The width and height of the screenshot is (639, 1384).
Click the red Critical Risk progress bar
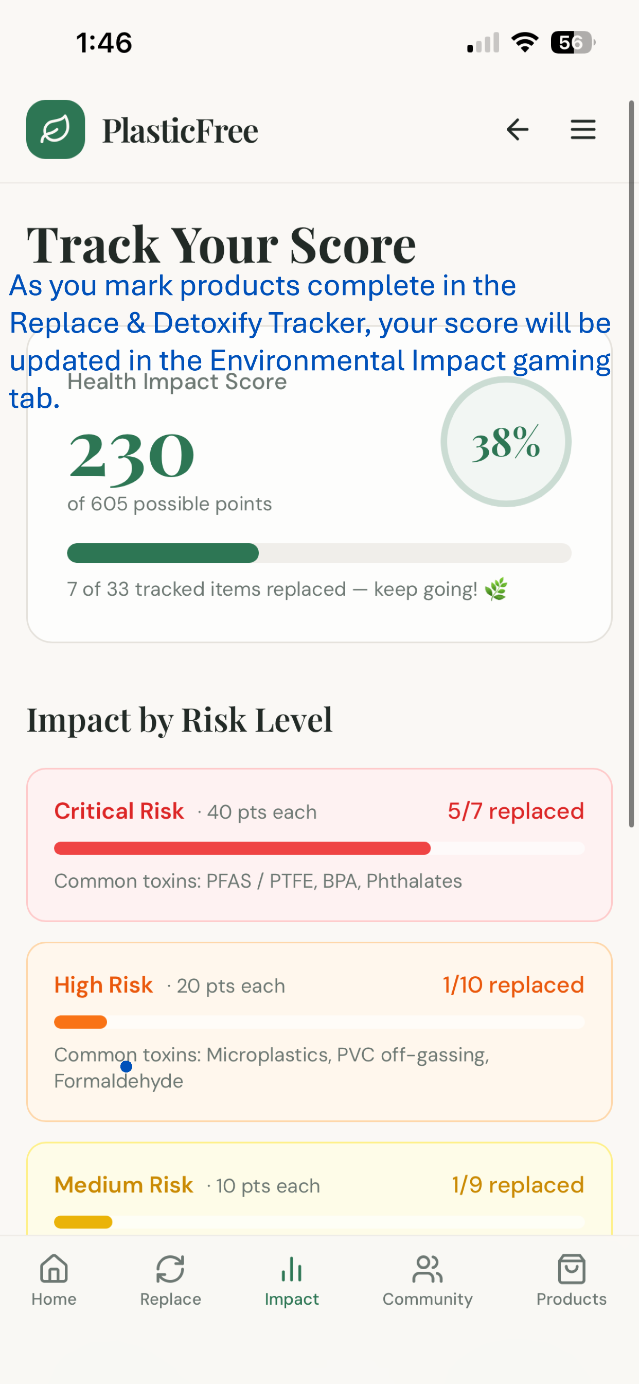319,849
